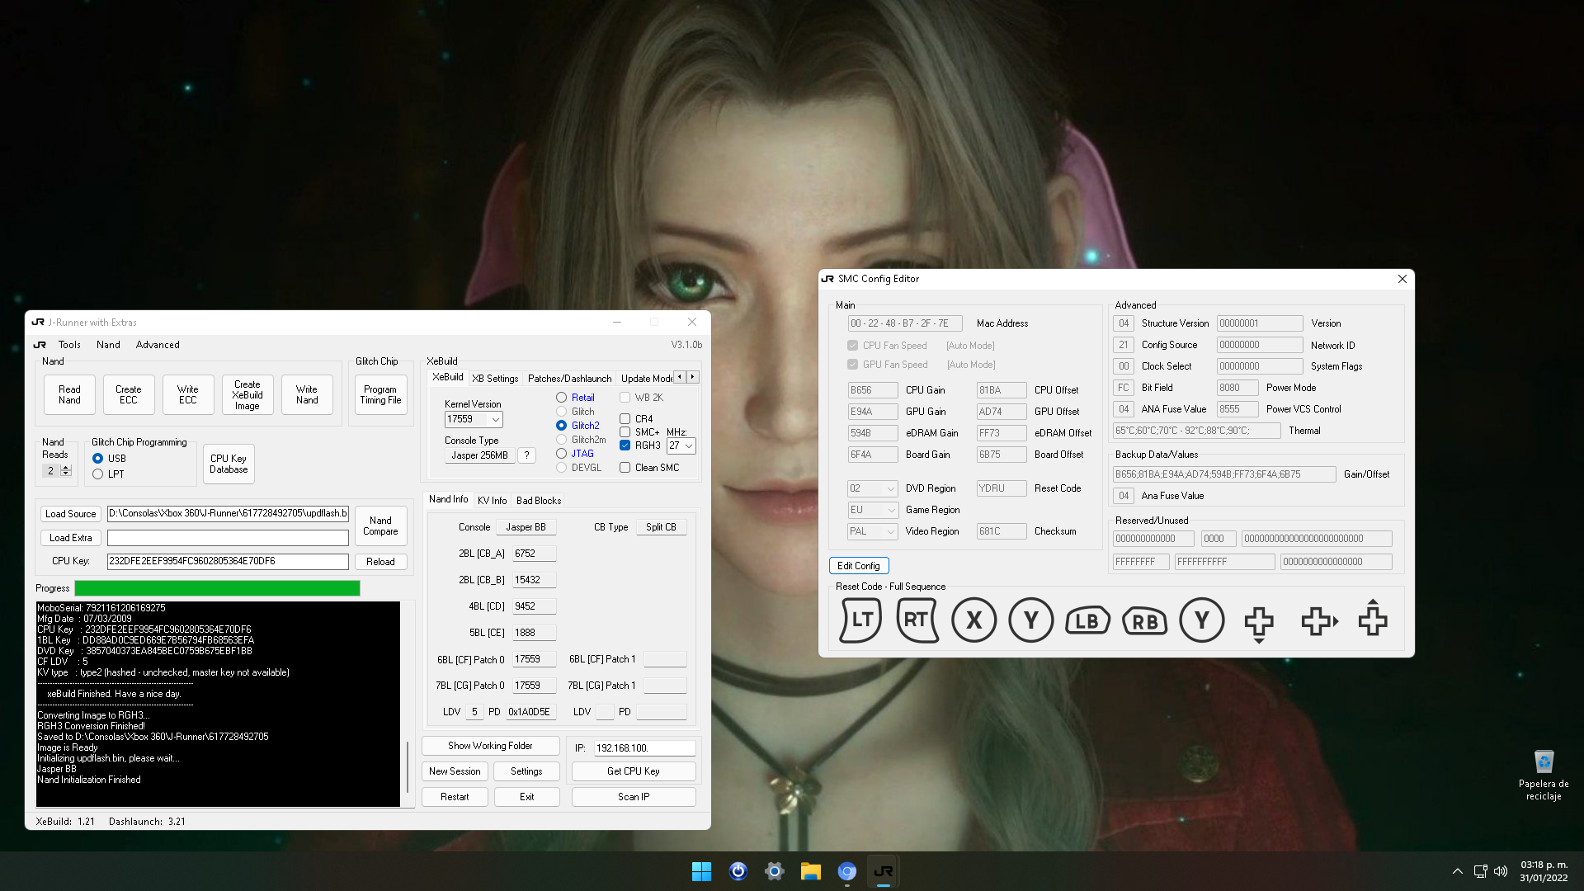Click the Get CPU Key button
The height and width of the screenshot is (891, 1584).
click(x=634, y=771)
